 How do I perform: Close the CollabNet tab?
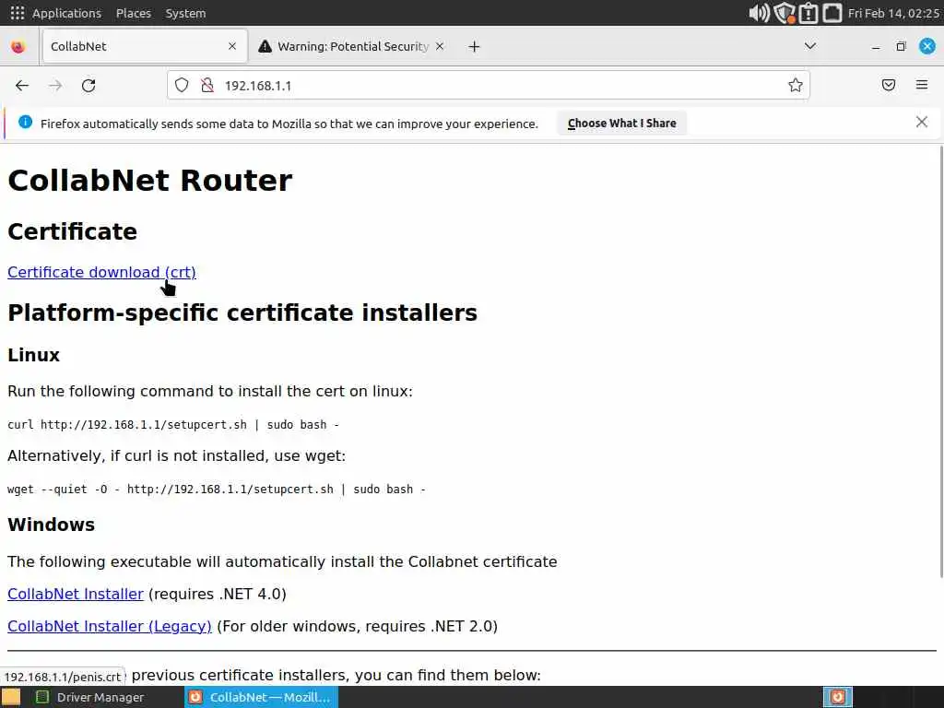[x=232, y=46]
